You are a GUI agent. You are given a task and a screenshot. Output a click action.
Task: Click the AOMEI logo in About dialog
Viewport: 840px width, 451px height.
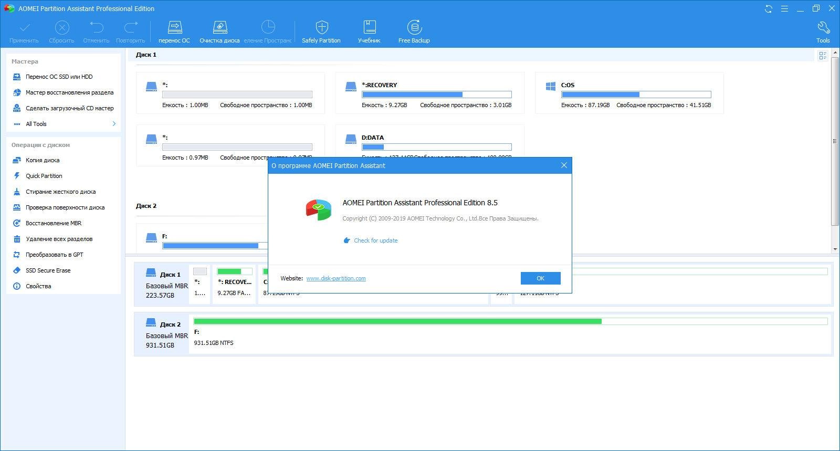[x=319, y=209]
